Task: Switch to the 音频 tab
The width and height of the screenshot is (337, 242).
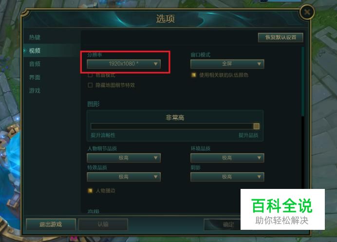Action: (35, 64)
